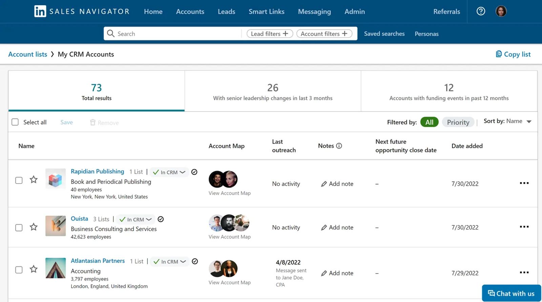Toggle the Select all checkbox

tap(15, 122)
